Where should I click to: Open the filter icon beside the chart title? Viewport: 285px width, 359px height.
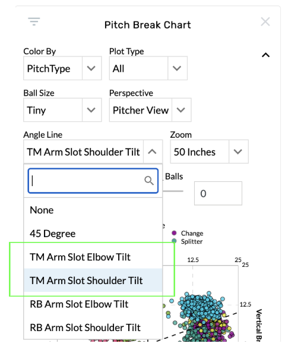pos(34,21)
